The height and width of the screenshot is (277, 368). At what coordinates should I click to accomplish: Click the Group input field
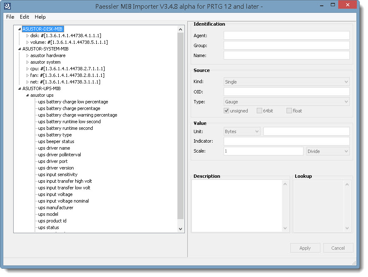tap(287, 45)
